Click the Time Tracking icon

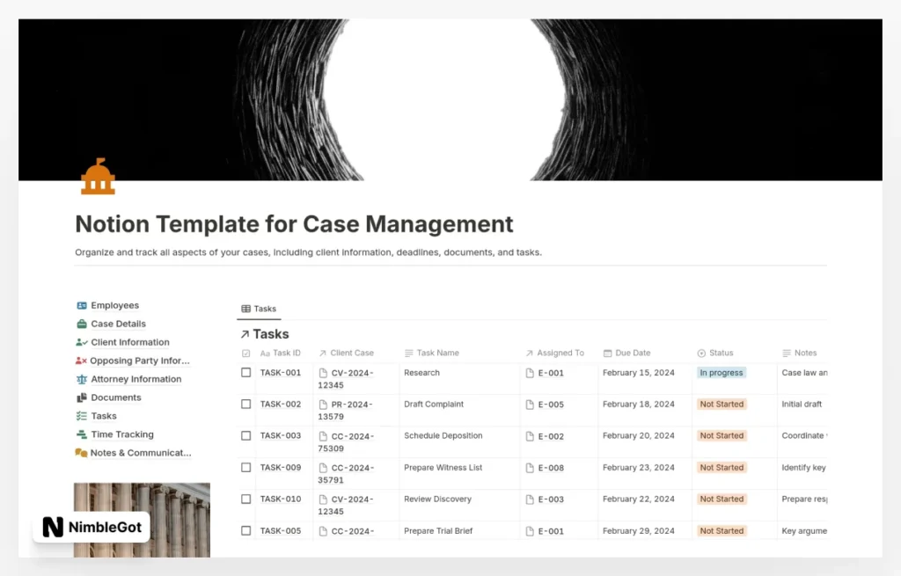(x=82, y=434)
